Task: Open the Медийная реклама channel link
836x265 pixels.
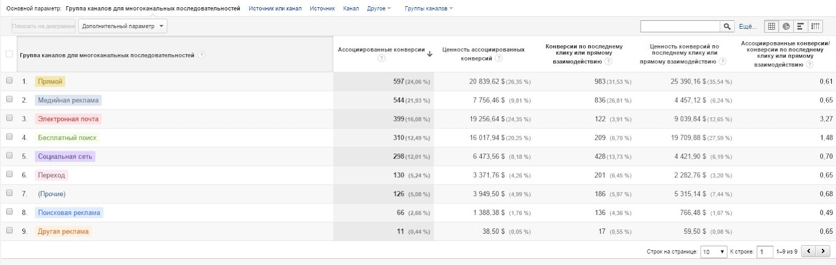Action: click(x=68, y=100)
